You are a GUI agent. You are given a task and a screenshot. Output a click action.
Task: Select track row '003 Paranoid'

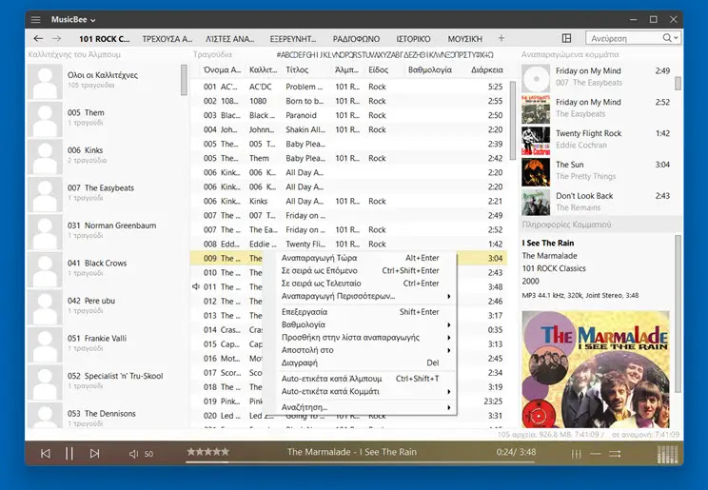pos(348,115)
